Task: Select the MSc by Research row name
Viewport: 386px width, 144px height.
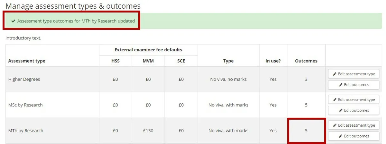Action: [x=25, y=105]
